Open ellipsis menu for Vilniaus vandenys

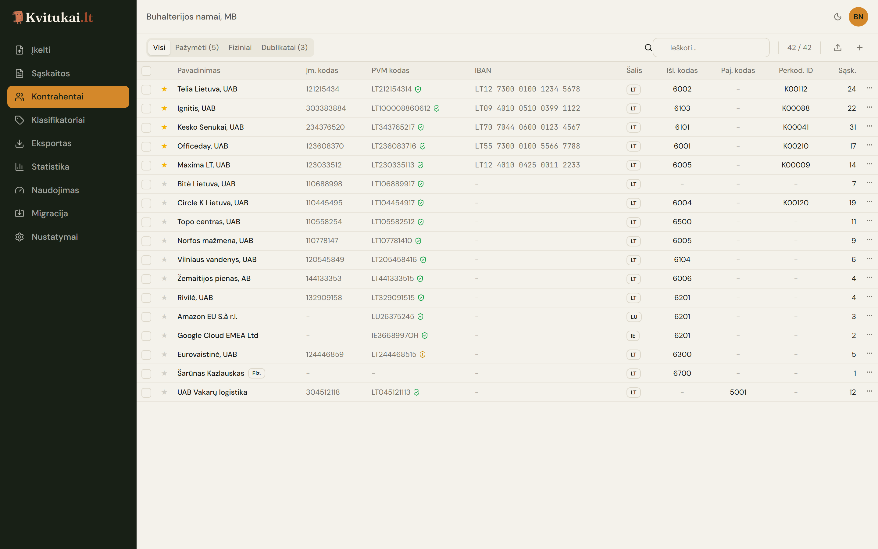[869, 259]
